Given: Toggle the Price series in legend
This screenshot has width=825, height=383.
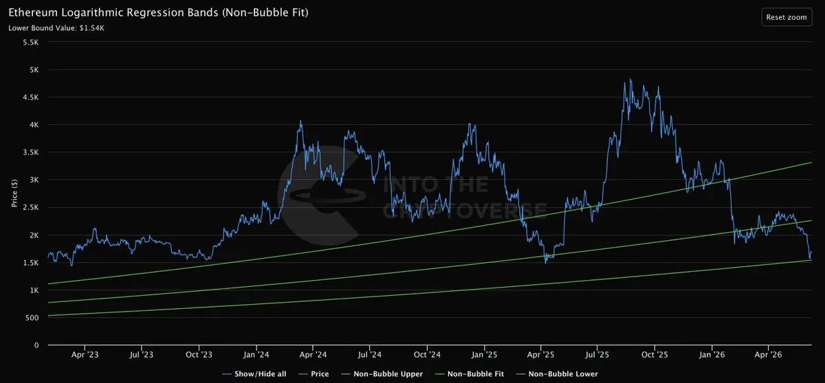Looking at the screenshot, I should 313,374.
